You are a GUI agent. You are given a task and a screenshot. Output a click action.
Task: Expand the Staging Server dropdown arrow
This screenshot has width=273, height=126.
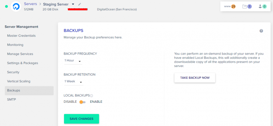click(x=73, y=4)
